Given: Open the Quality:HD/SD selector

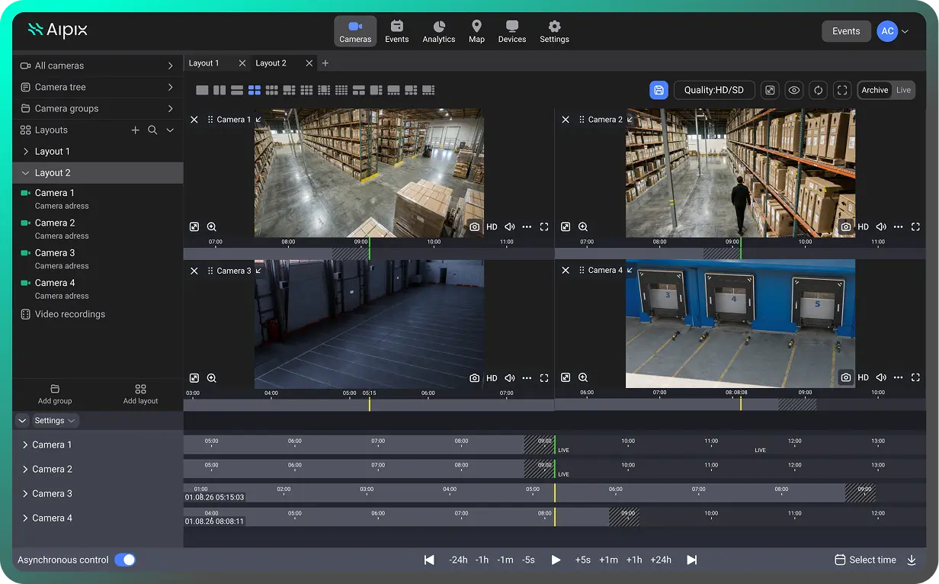Looking at the screenshot, I should pos(713,90).
